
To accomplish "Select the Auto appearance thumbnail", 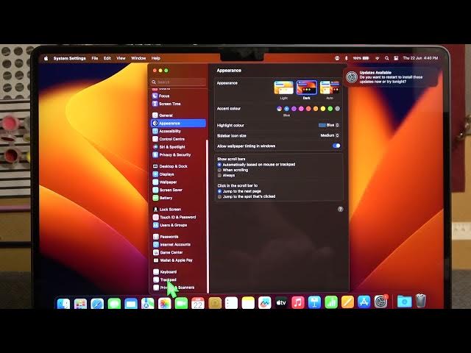I will click(330, 88).
